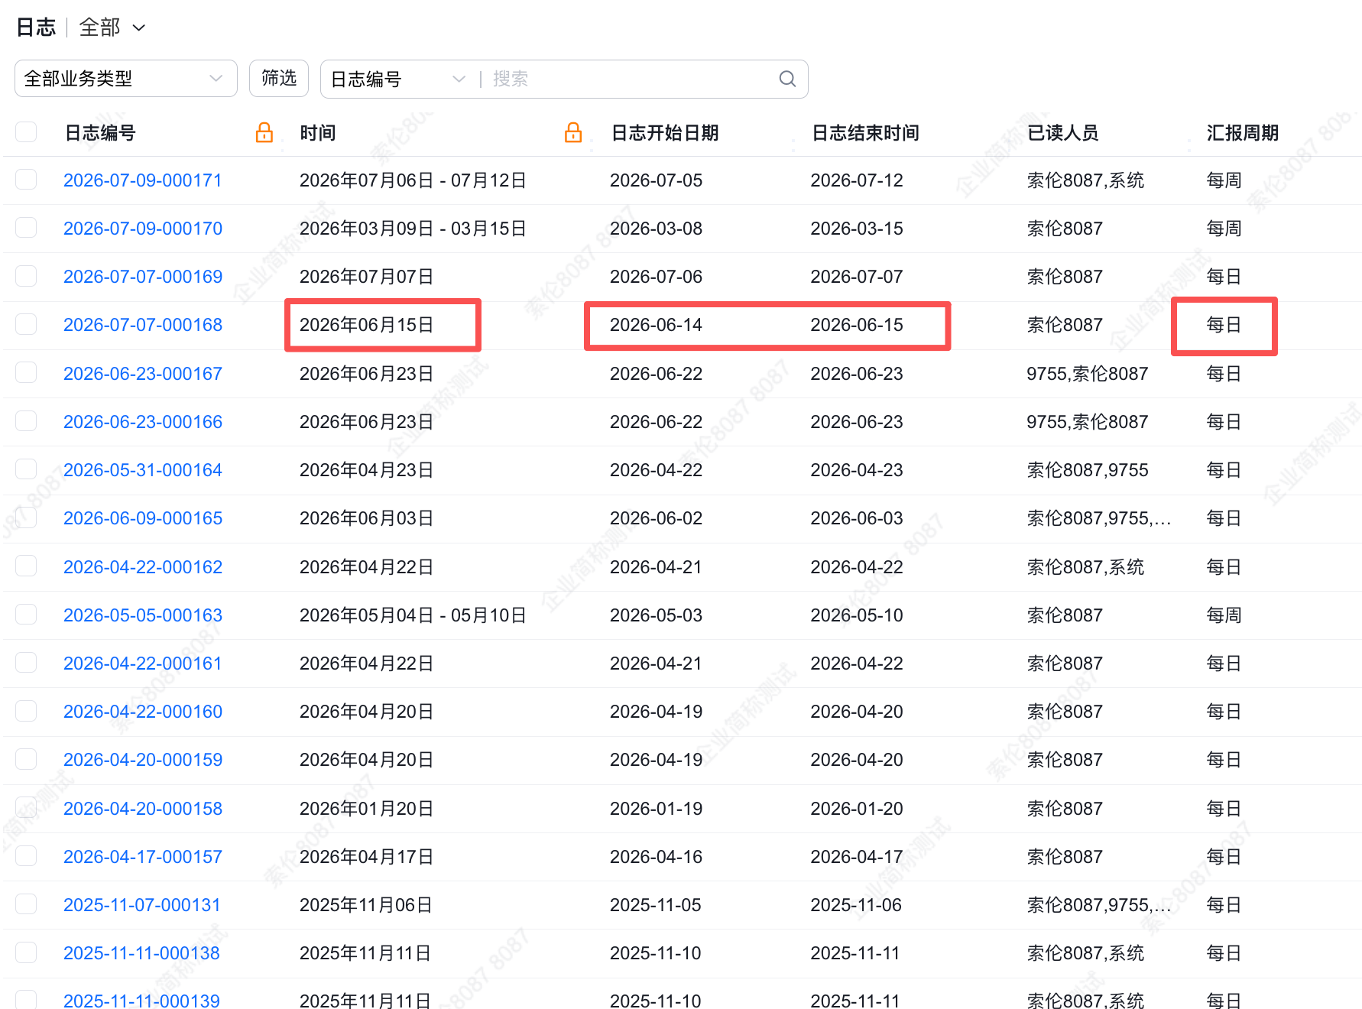Viewport: 1362px width, 1009px height.
Task: Toggle the select-all checkbox in header
Action: click(x=26, y=132)
